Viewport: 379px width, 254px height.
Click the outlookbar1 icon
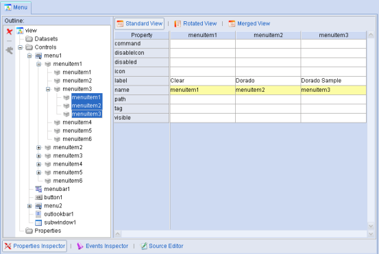click(x=38, y=214)
